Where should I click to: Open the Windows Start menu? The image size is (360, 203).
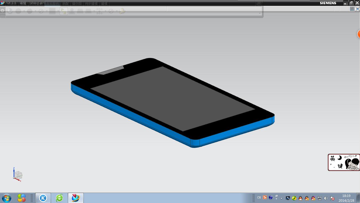tap(6, 198)
